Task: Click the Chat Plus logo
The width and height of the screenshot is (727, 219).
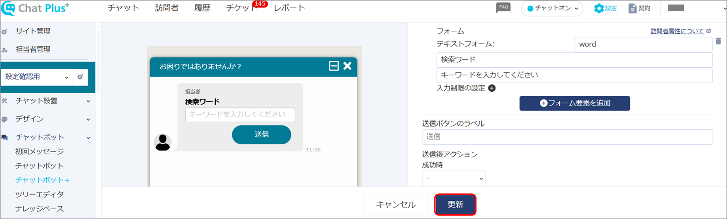Action: pyautogui.click(x=35, y=8)
